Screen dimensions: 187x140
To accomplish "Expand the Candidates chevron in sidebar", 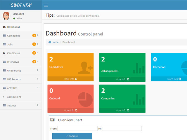I will click(37, 52).
